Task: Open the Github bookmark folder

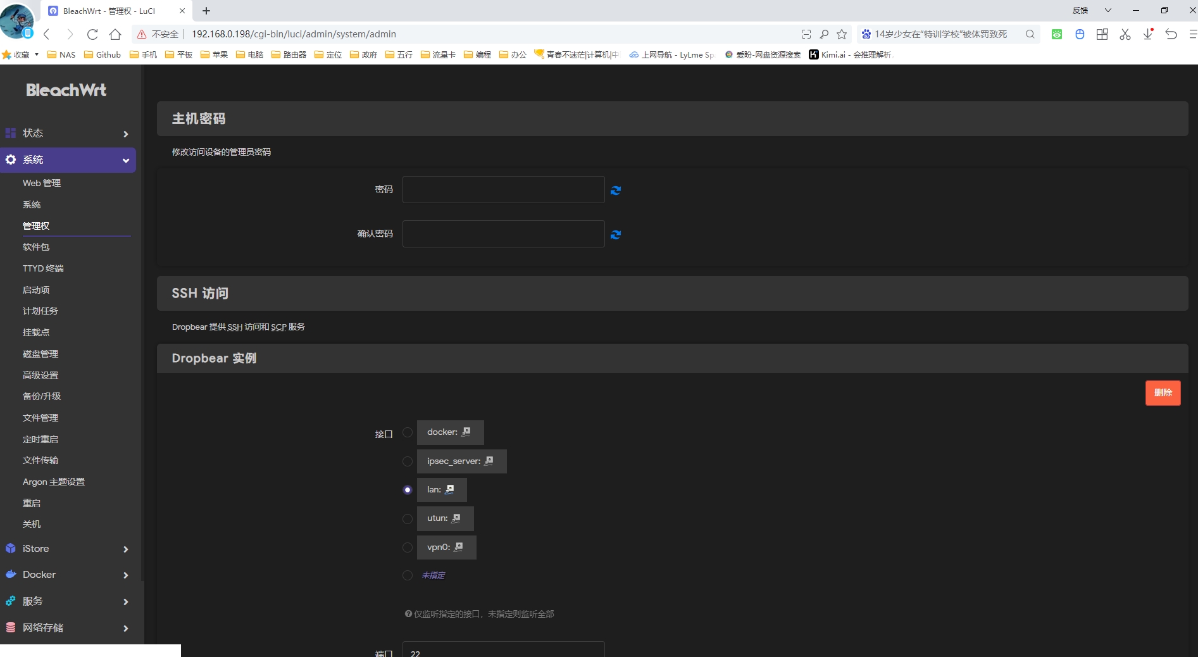Action: coord(103,55)
